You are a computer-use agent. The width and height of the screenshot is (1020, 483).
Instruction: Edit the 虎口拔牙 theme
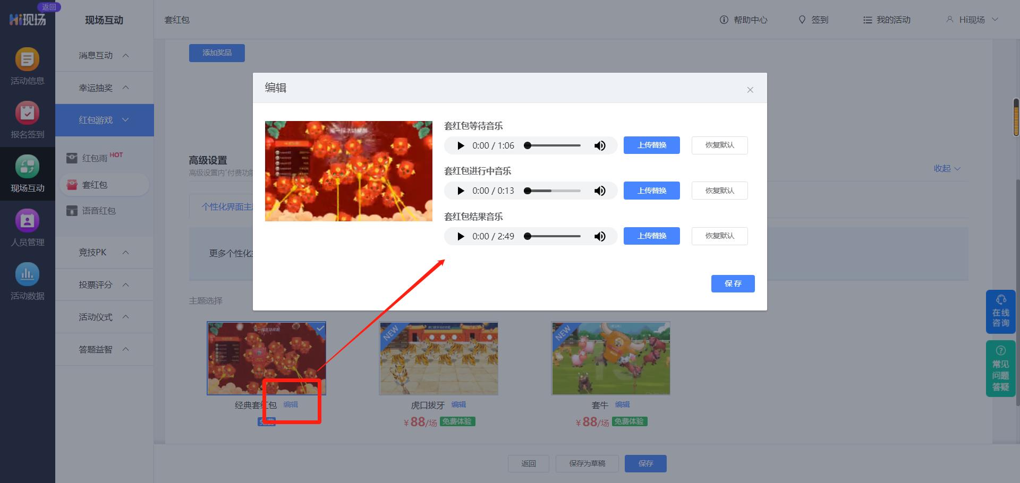pyautogui.click(x=458, y=404)
